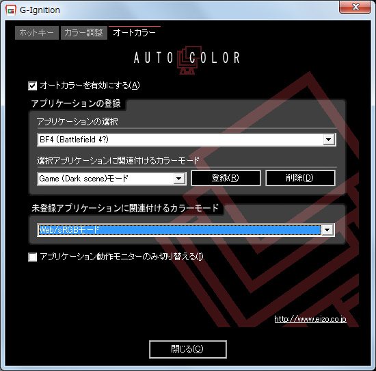Click the BF4 (Battlefield 4?) combo box field
The height and width of the screenshot is (371, 376).
[187, 140]
